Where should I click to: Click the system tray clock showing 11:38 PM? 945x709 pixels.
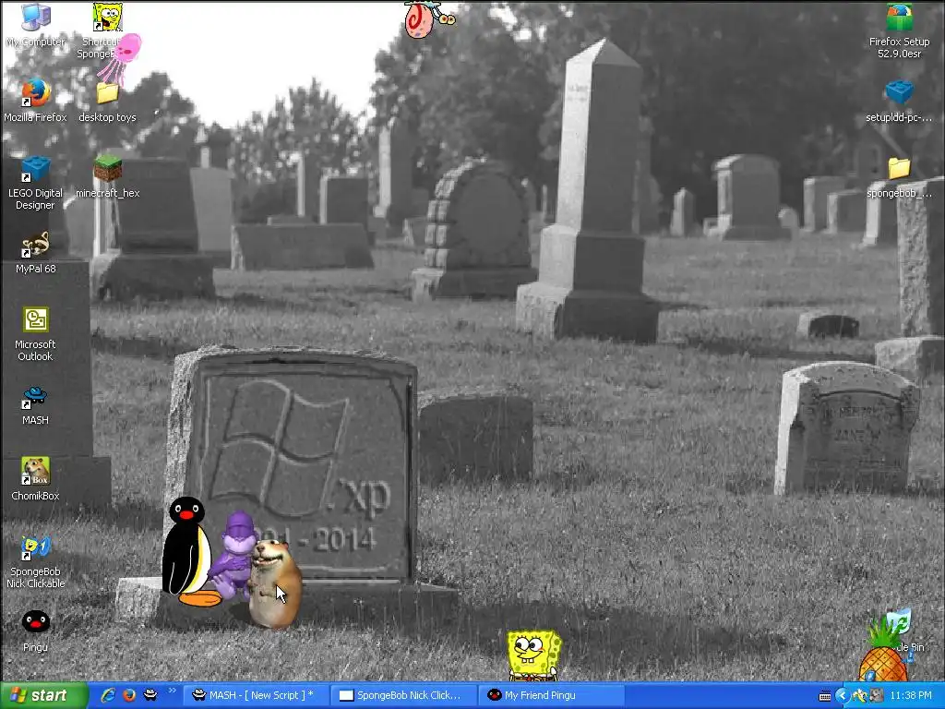pyautogui.click(x=911, y=696)
